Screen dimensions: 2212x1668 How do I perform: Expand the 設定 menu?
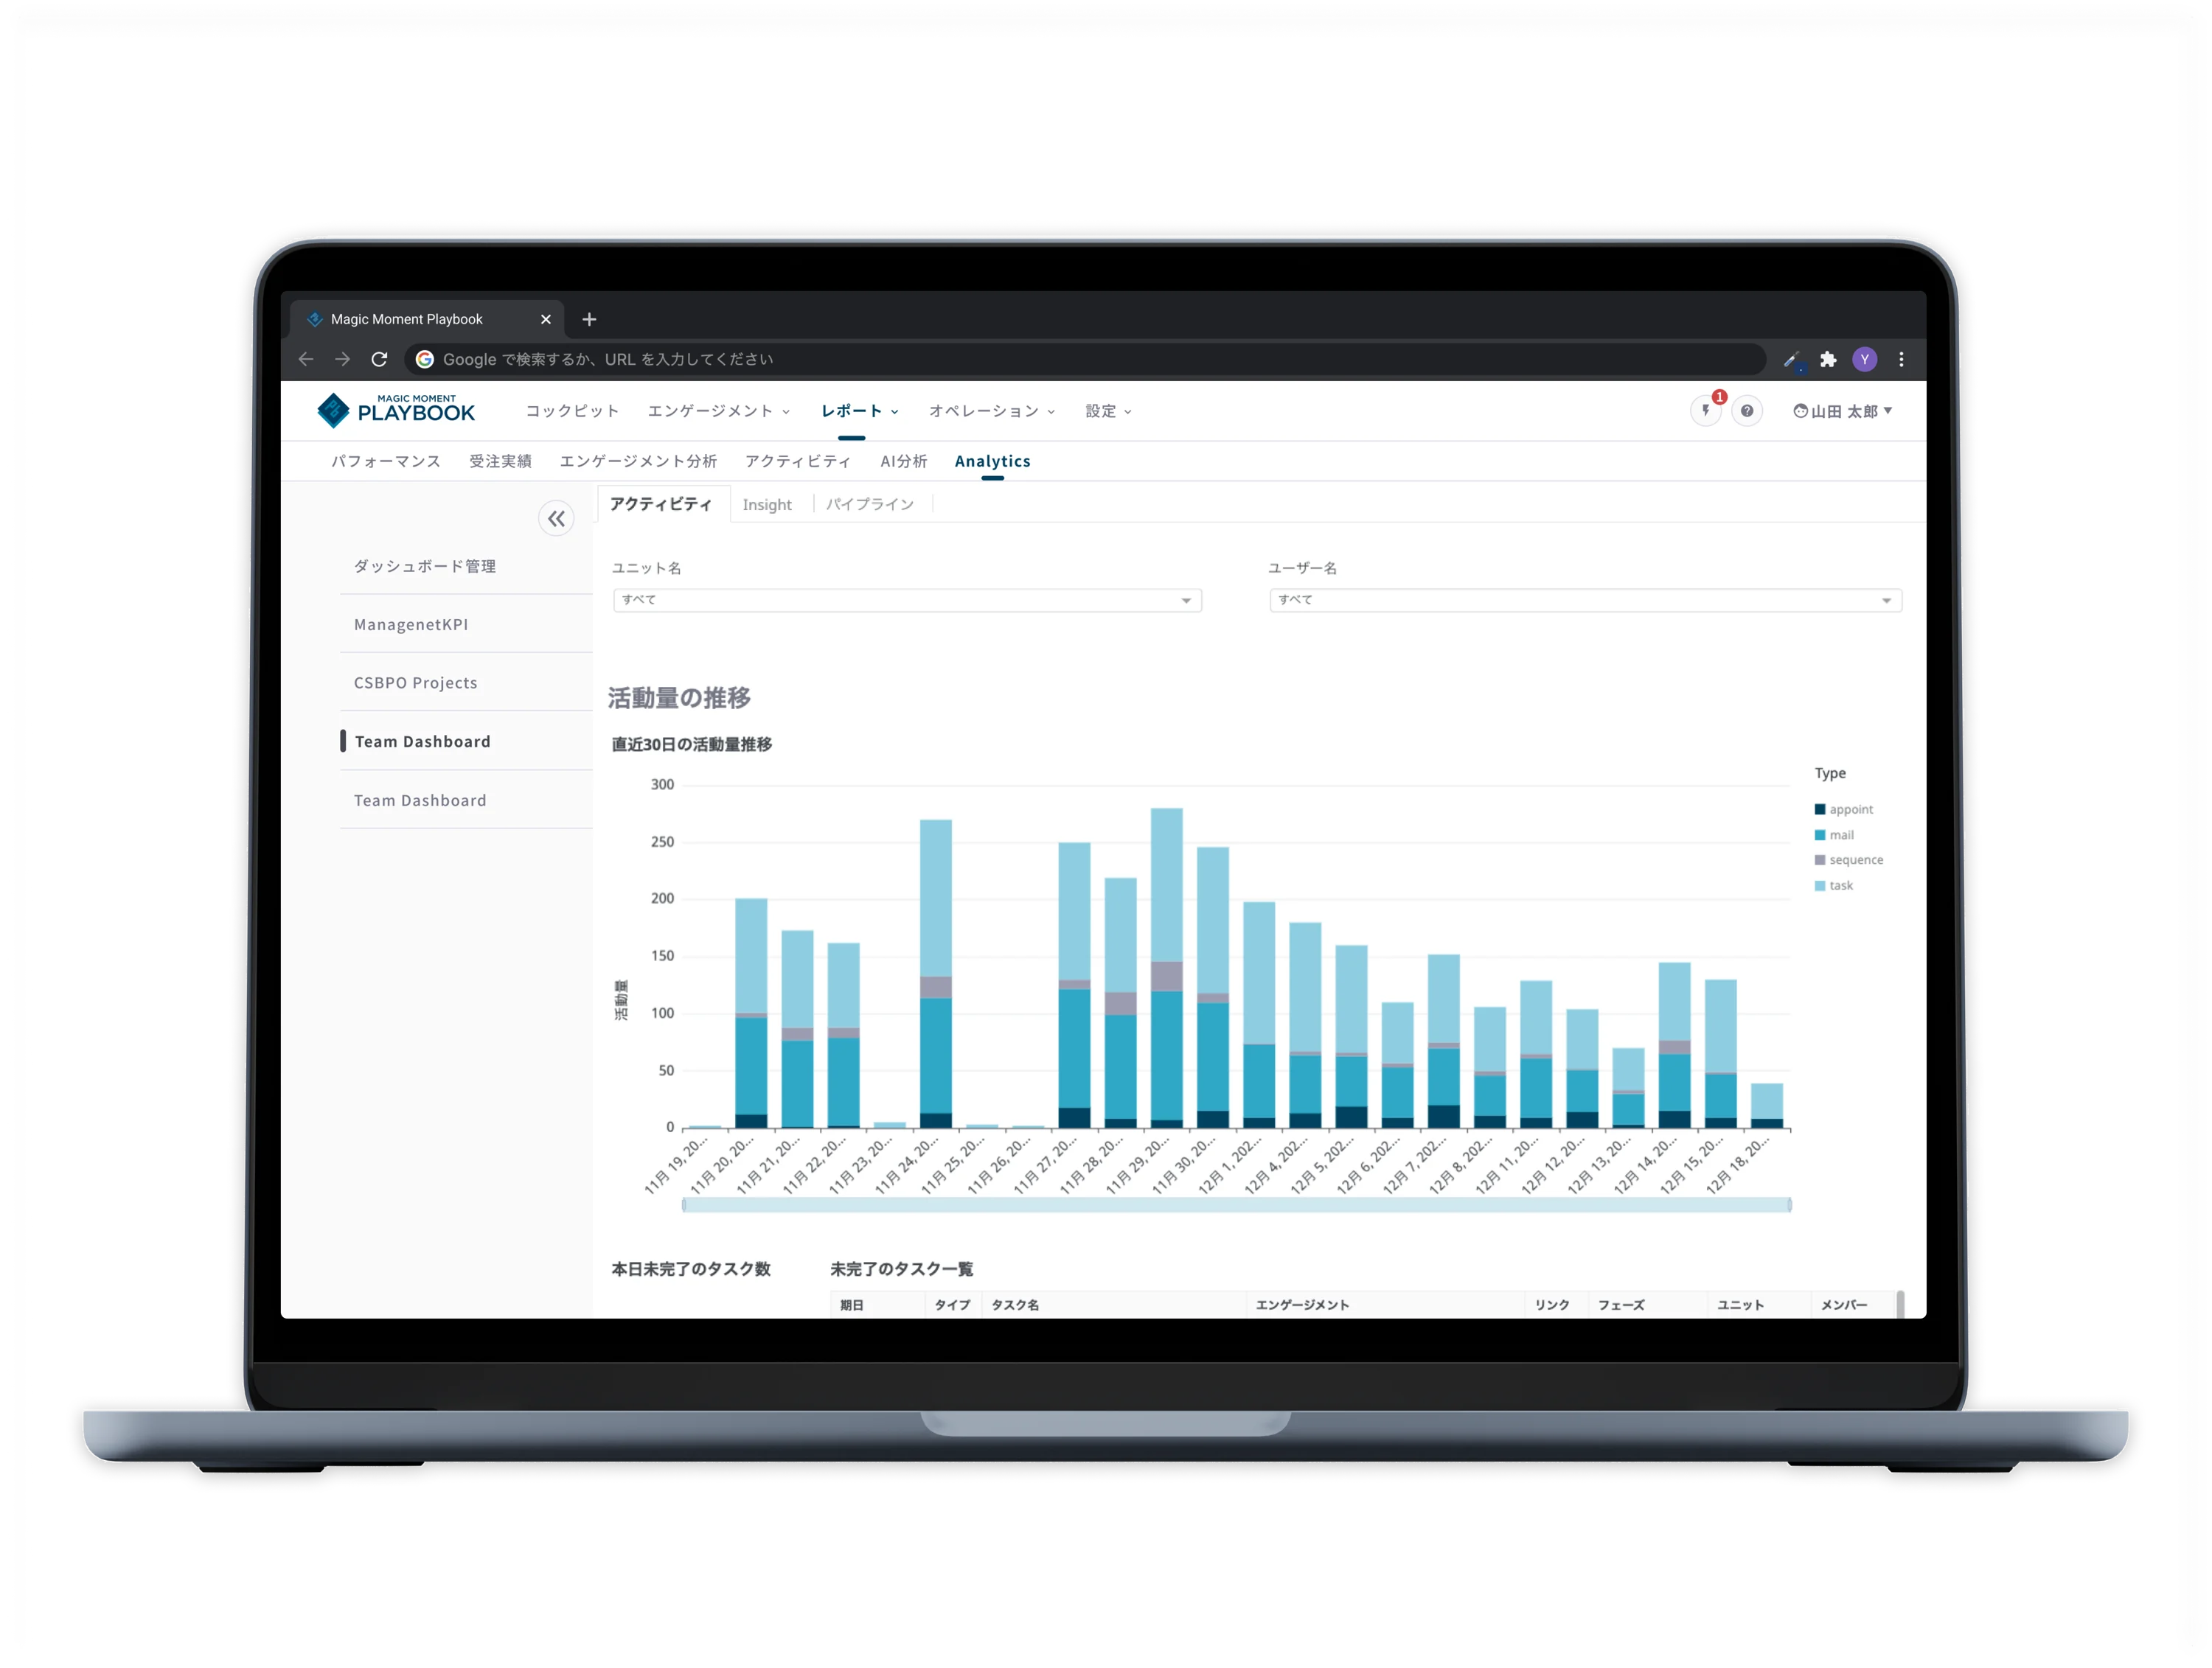click(1108, 411)
